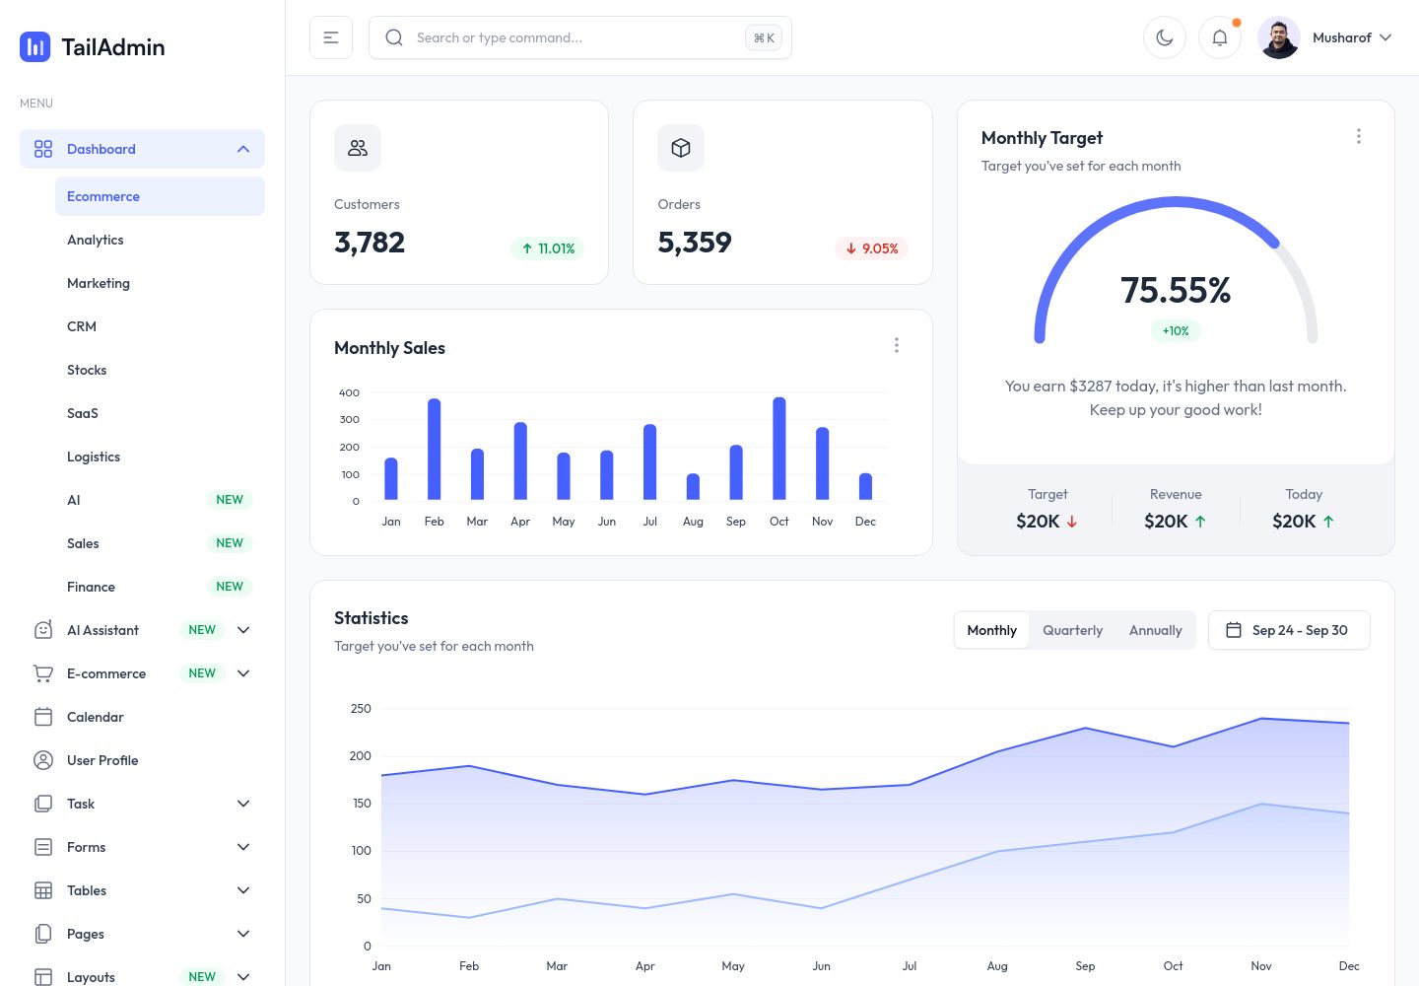1419x986 pixels.
Task: Click the E-commerce cart icon
Action: pos(43,673)
